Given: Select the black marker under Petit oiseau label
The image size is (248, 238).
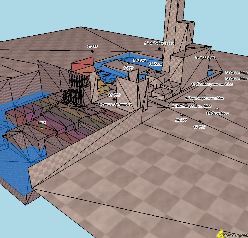Looking at the screenshot, I should (x=160, y=49).
